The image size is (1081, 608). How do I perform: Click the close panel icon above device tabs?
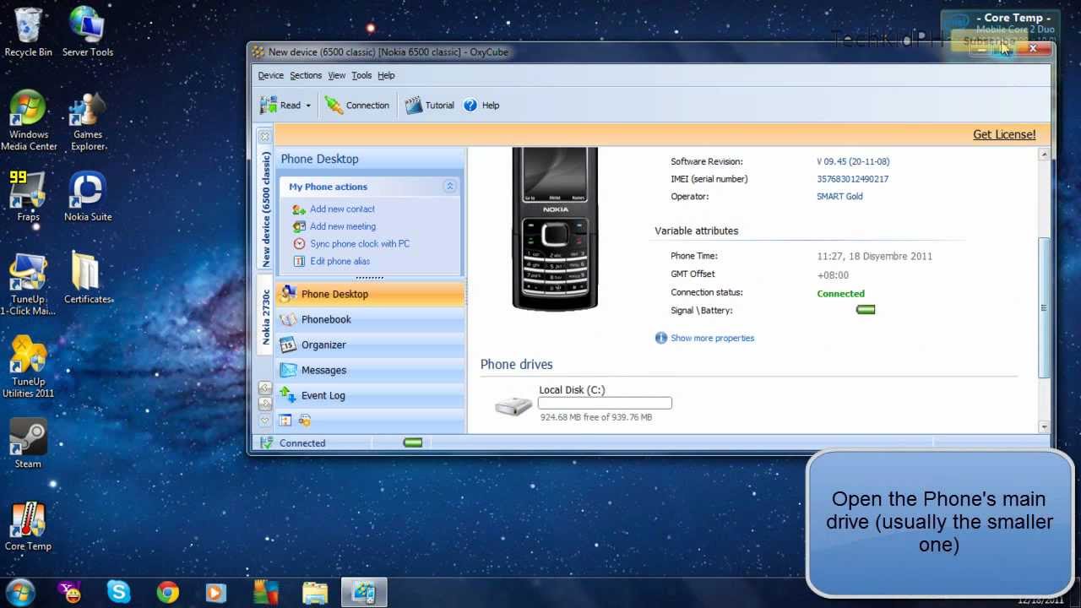(x=265, y=136)
